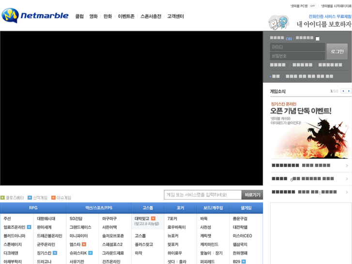Click the 비밀번호 input field

point(297,56)
